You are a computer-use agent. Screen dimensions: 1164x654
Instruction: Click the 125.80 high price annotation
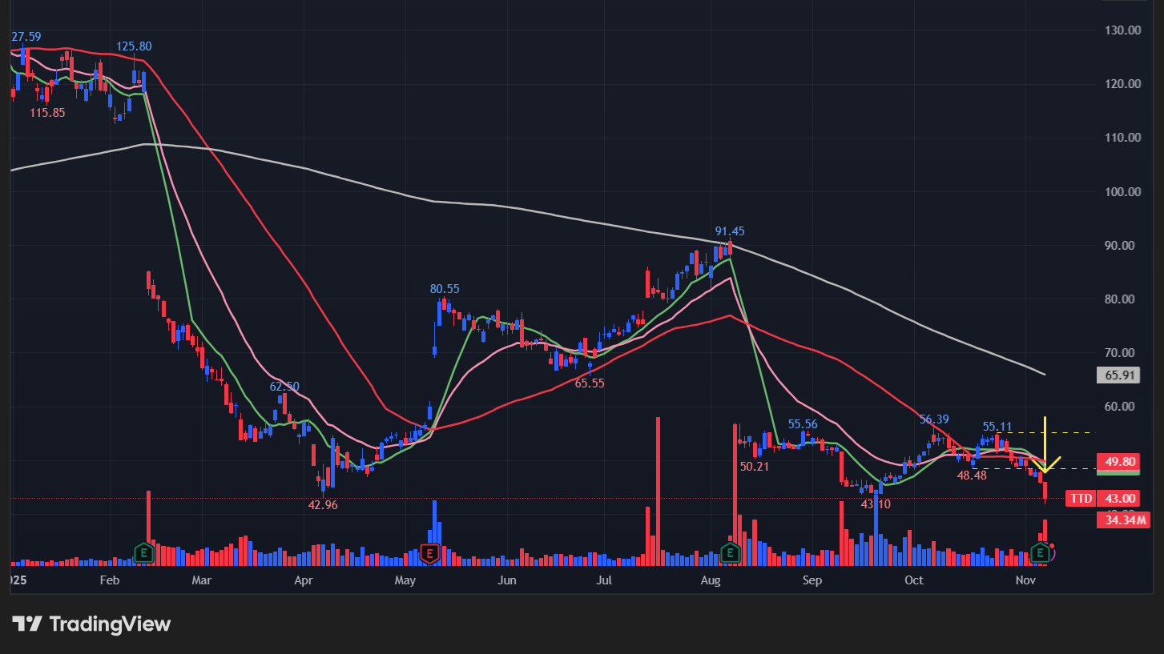[x=134, y=46]
